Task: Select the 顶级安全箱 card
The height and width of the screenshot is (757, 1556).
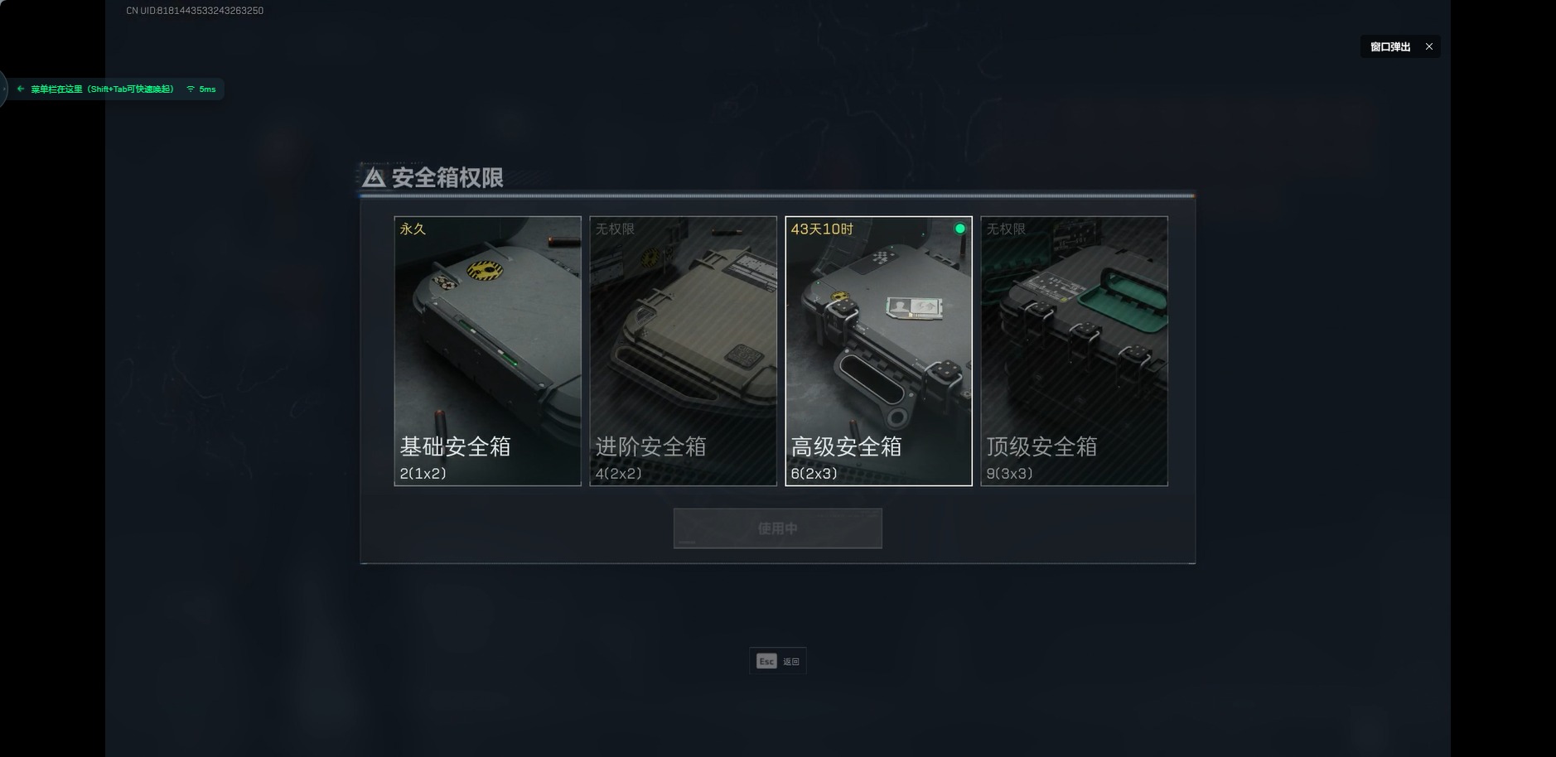Action: pos(1074,350)
